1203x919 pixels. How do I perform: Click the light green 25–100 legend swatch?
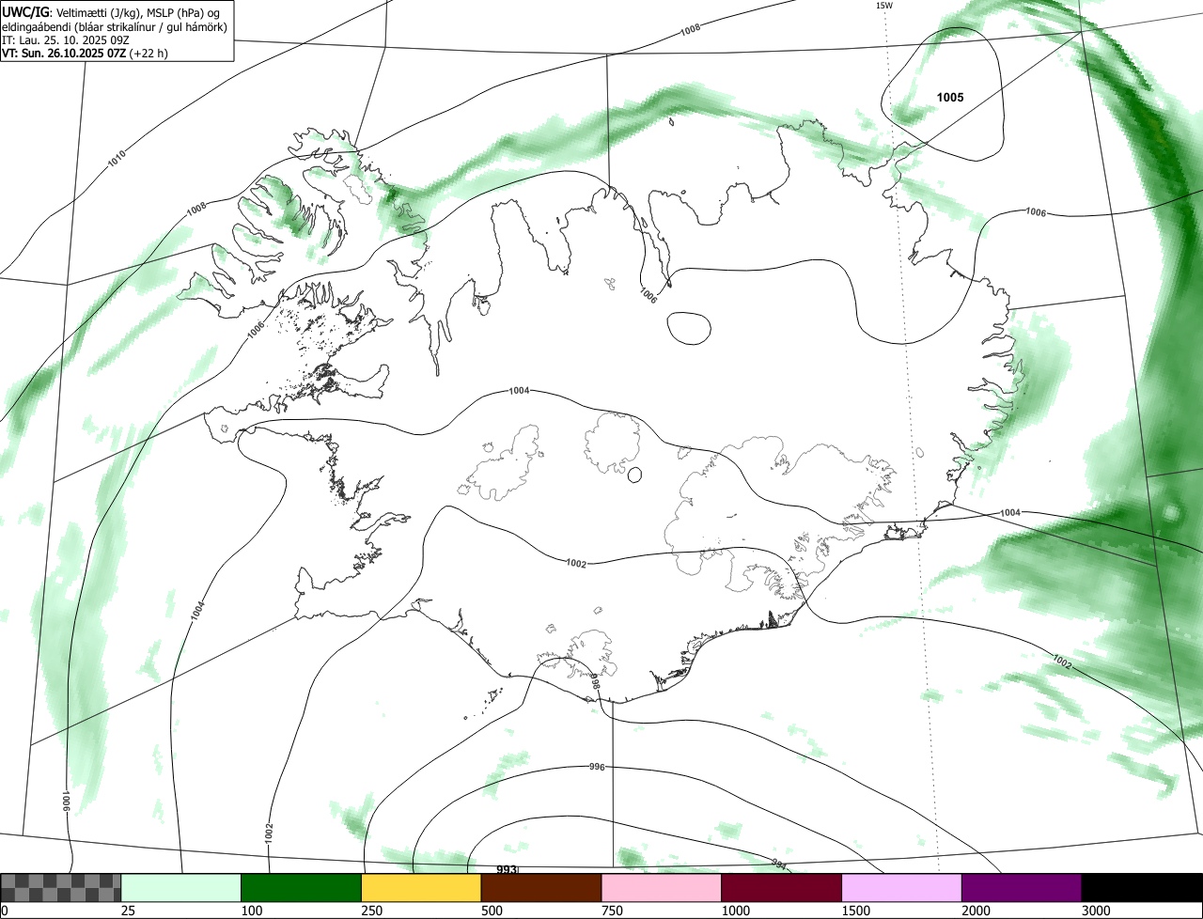pyautogui.click(x=181, y=888)
